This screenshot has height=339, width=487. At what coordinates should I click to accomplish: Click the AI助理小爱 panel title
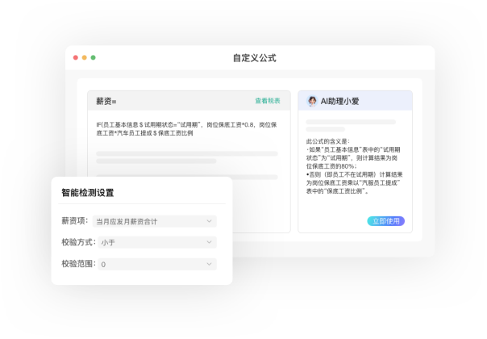point(339,101)
